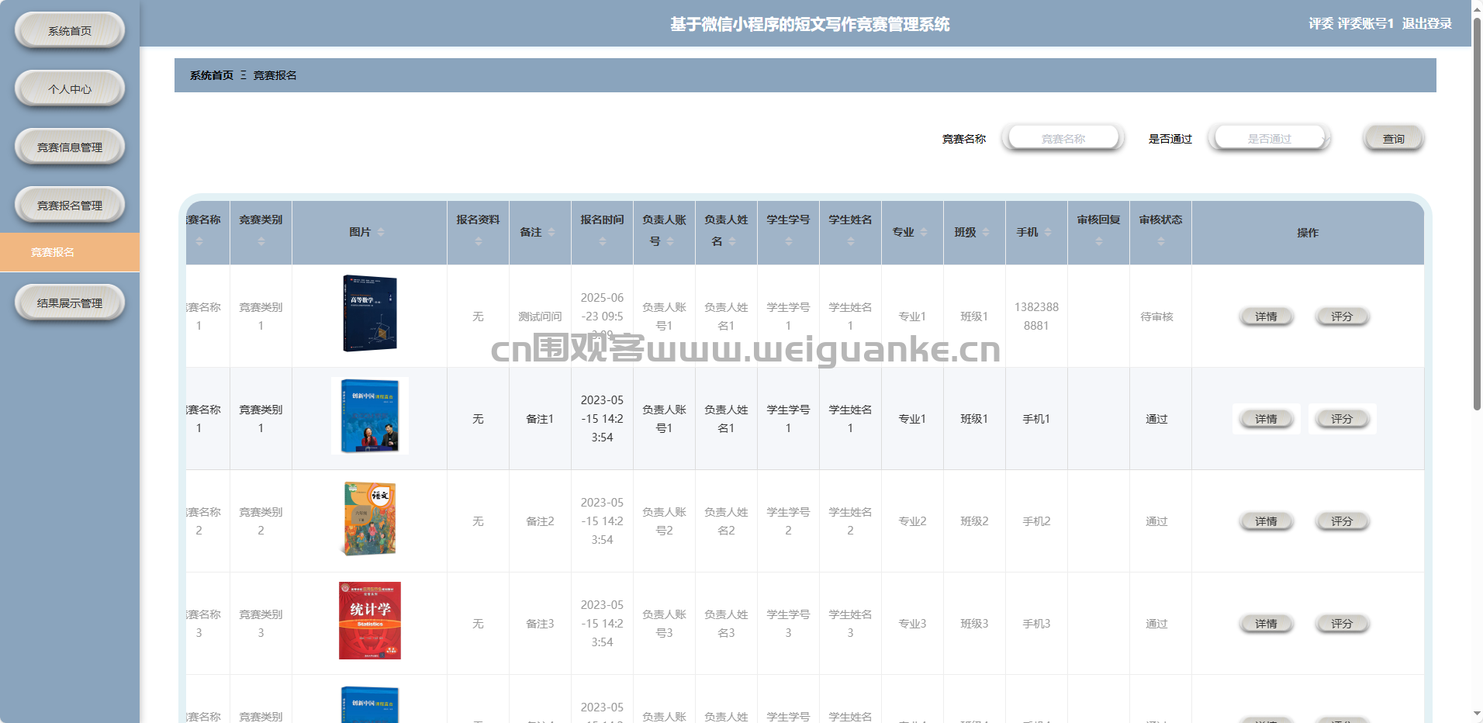This screenshot has height=723, width=1483.
Task: Open the 高等数学 book cover thumbnail
Action: pos(370,313)
